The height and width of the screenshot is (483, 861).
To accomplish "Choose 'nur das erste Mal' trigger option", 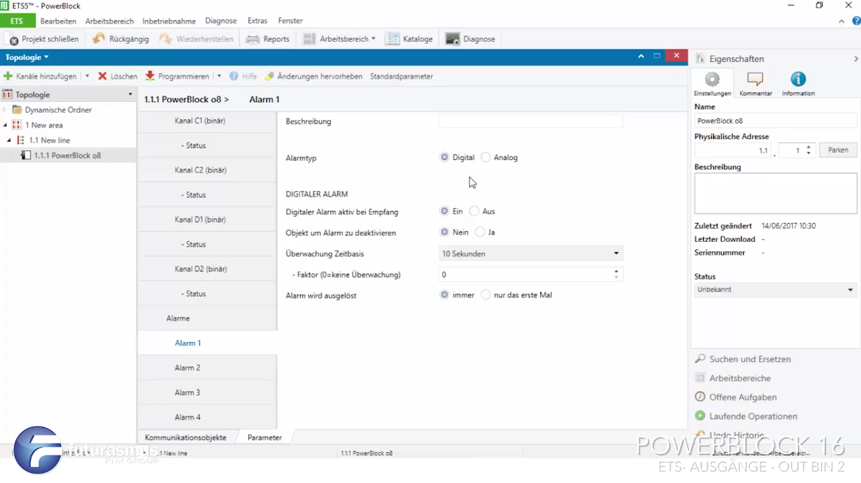I will point(486,295).
